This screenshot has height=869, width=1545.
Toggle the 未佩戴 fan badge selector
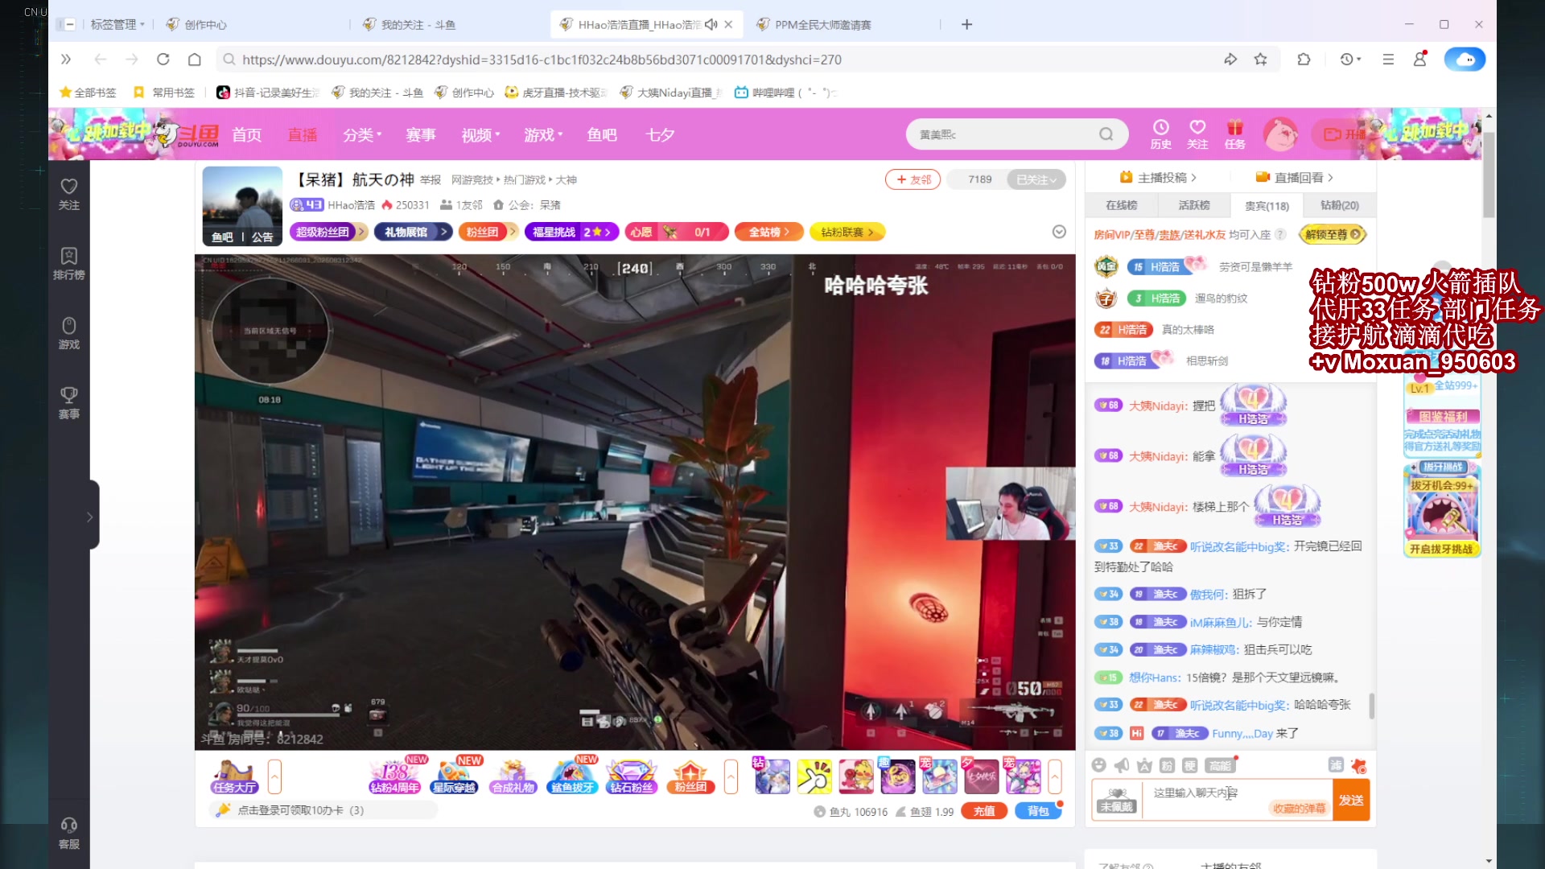(1117, 800)
